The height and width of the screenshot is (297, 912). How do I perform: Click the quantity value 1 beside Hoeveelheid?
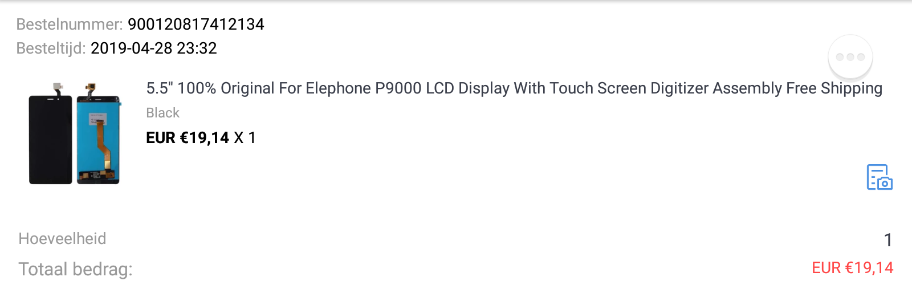tap(888, 240)
